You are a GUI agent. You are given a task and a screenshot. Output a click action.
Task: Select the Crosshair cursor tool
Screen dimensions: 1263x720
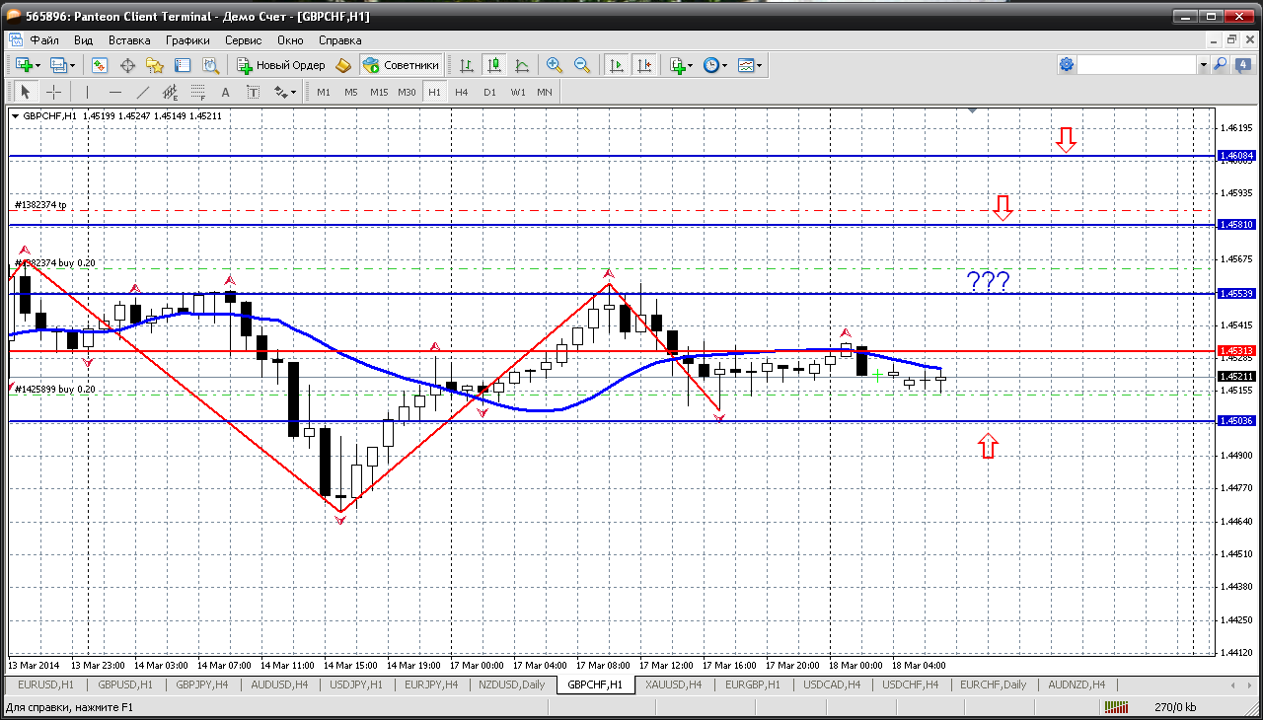point(54,92)
